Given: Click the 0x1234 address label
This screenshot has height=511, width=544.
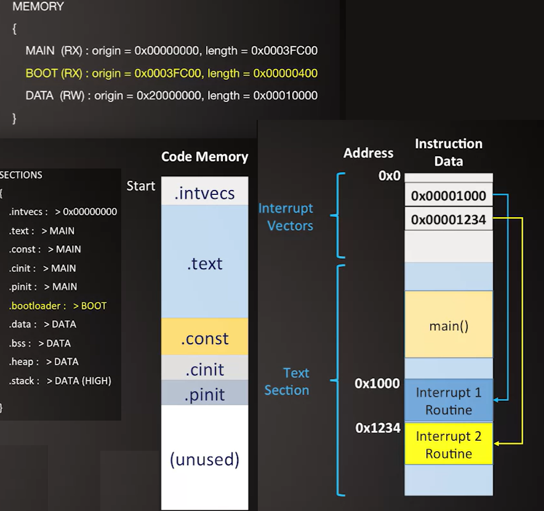Looking at the screenshot, I should [x=378, y=428].
